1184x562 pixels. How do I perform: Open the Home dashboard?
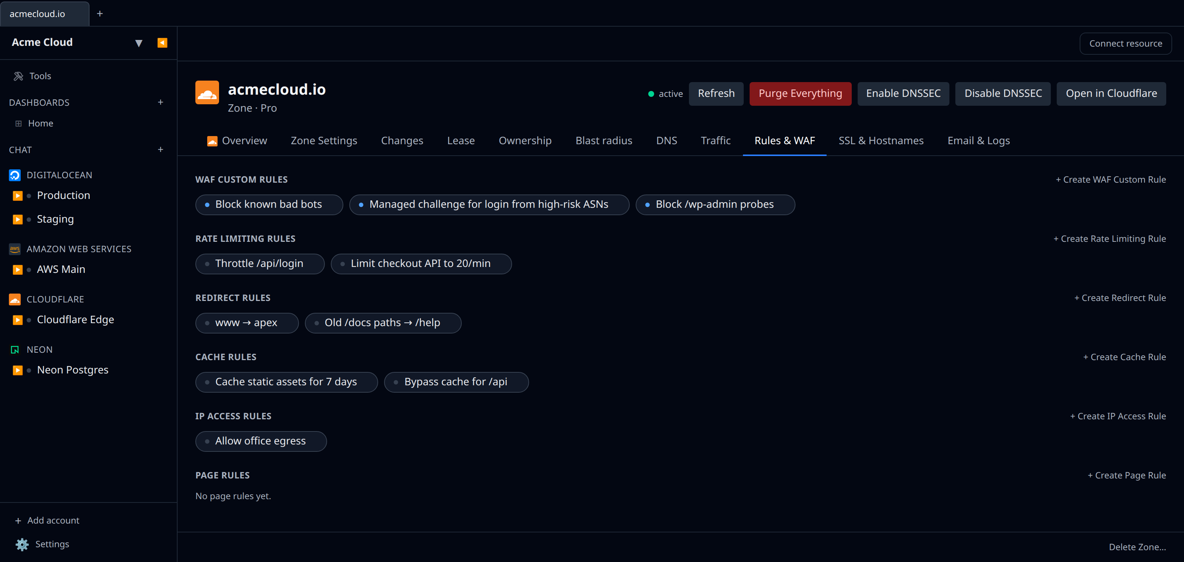pos(40,123)
